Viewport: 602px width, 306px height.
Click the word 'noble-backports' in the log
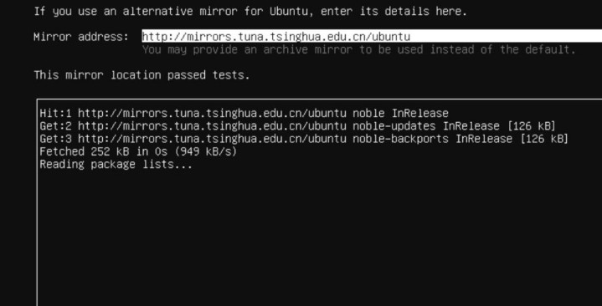400,139
